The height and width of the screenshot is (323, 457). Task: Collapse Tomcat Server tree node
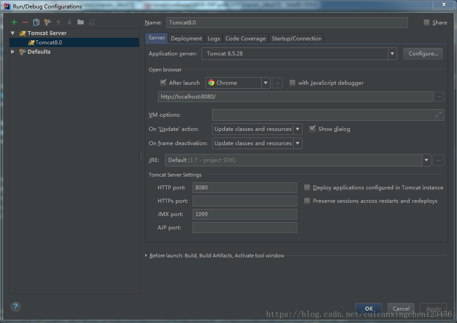pos(12,33)
